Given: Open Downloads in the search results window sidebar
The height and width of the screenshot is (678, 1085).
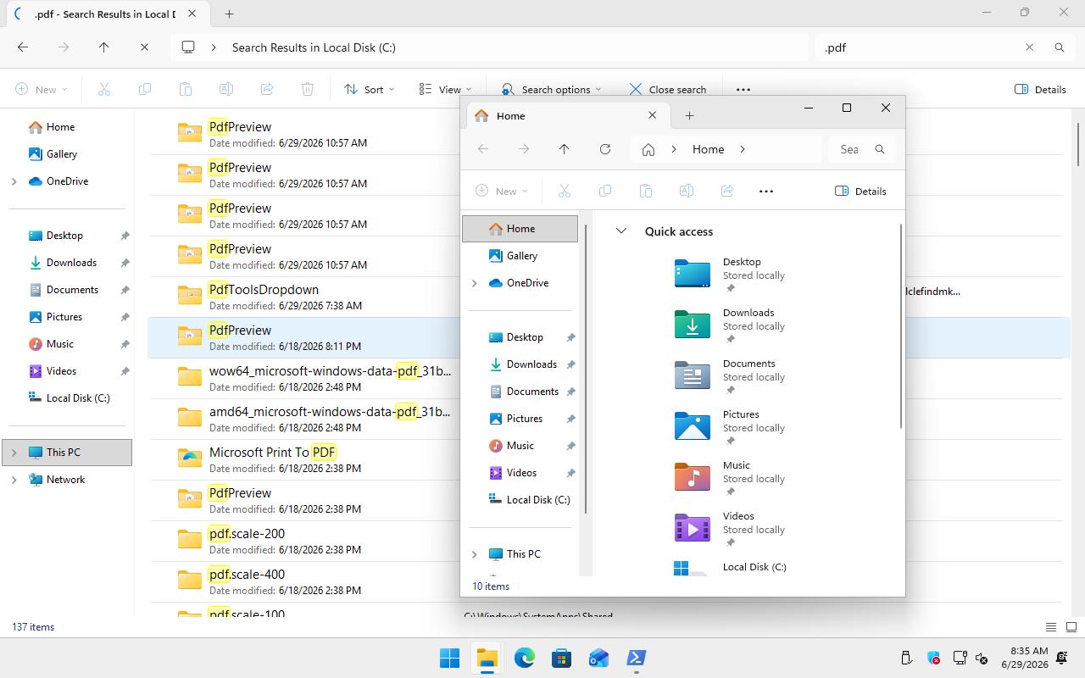Looking at the screenshot, I should 68,263.
